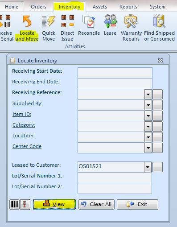Launch the Quick Move activity
Image resolution: width=177 pixels, height=227 pixels.
49,28
